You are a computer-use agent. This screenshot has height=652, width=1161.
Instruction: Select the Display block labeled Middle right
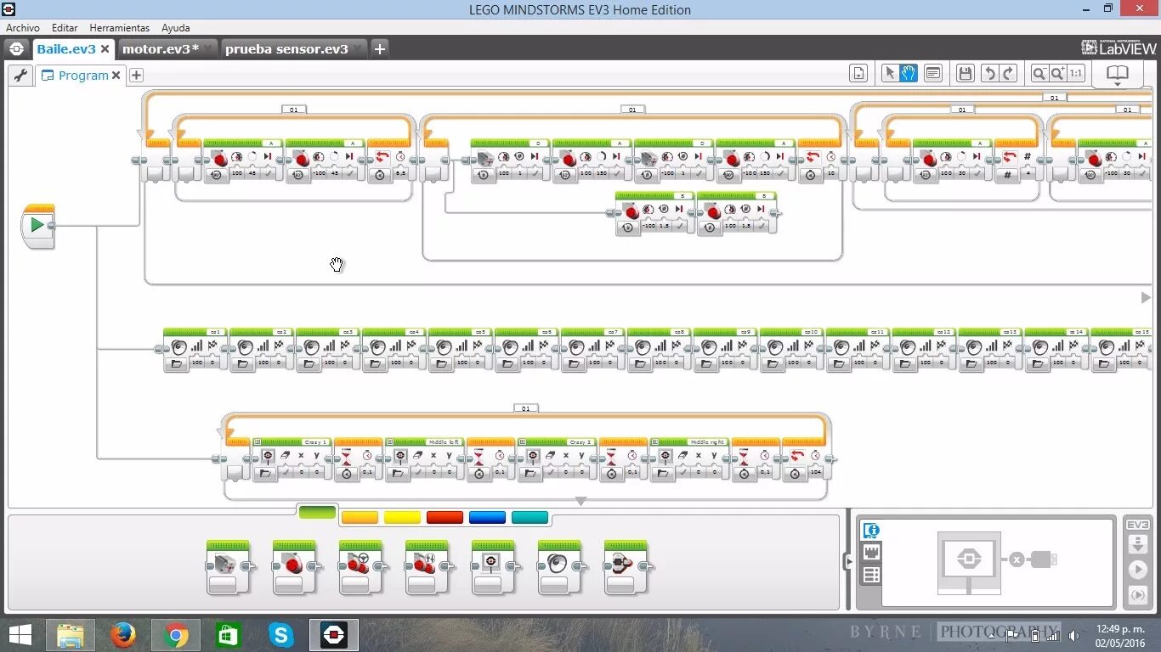click(x=689, y=459)
